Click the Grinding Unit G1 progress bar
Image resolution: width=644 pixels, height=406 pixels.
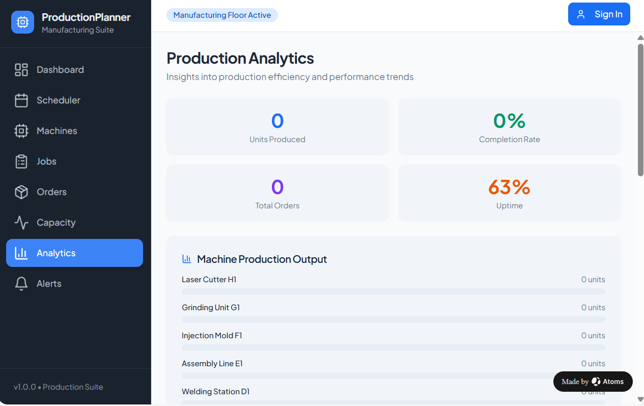pyautogui.click(x=394, y=319)
